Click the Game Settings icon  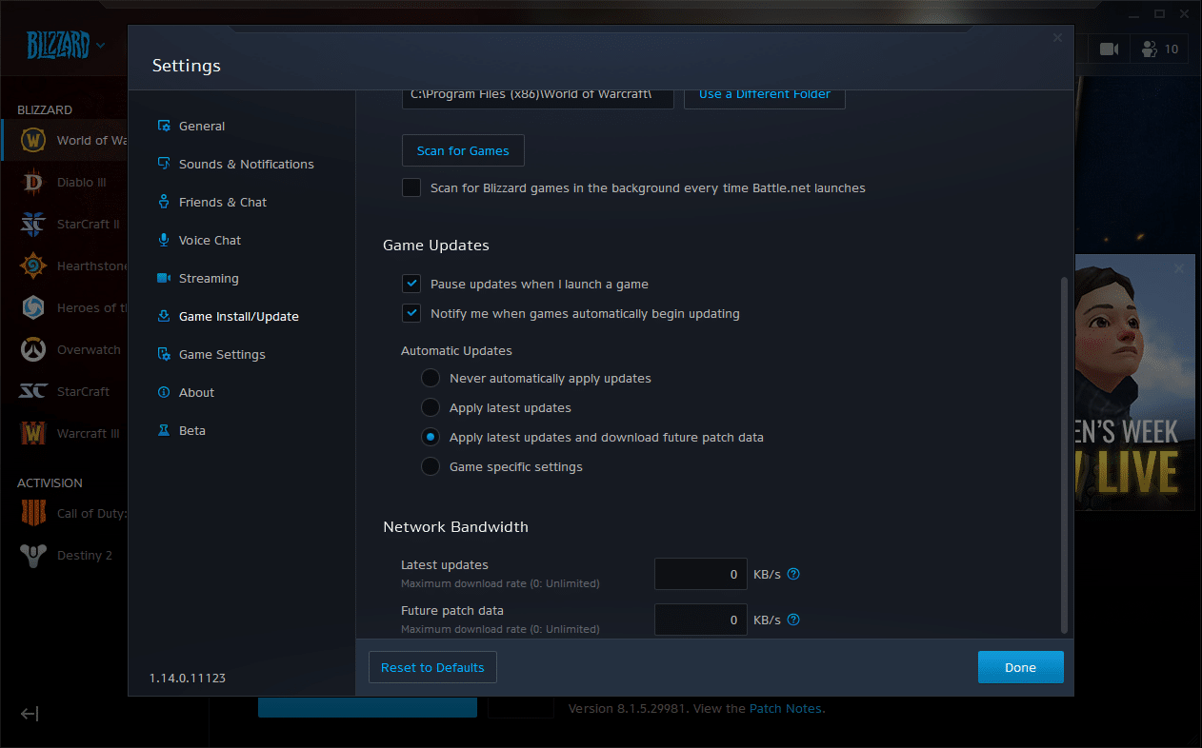click(x=163, y=354)
